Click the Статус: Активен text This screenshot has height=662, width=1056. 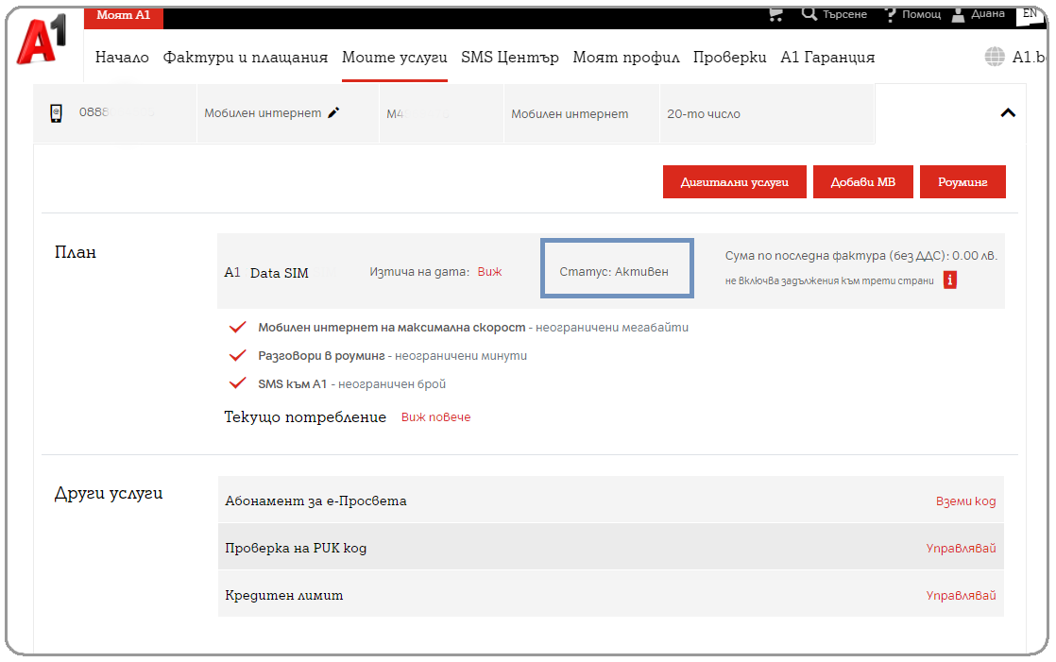point(614,271)
